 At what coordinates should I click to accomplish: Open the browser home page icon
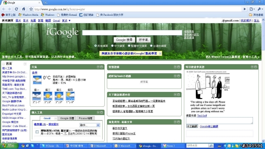(x=24, y=9)
